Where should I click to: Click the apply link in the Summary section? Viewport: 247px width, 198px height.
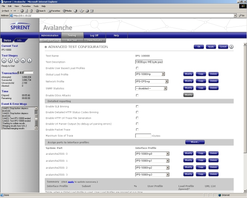[71, 182]
